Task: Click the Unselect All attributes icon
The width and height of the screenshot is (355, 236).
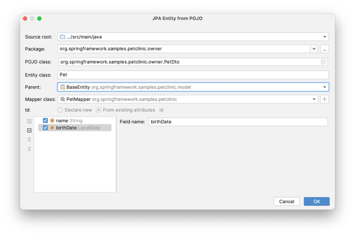Action: (x=29, y=130)
